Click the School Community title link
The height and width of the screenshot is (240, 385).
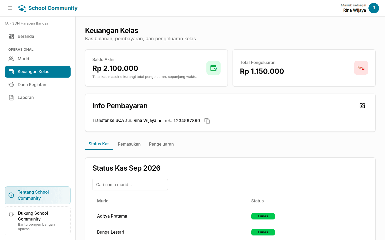(x=53, y=8)
